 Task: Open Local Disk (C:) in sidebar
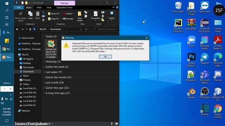(30, 89)
